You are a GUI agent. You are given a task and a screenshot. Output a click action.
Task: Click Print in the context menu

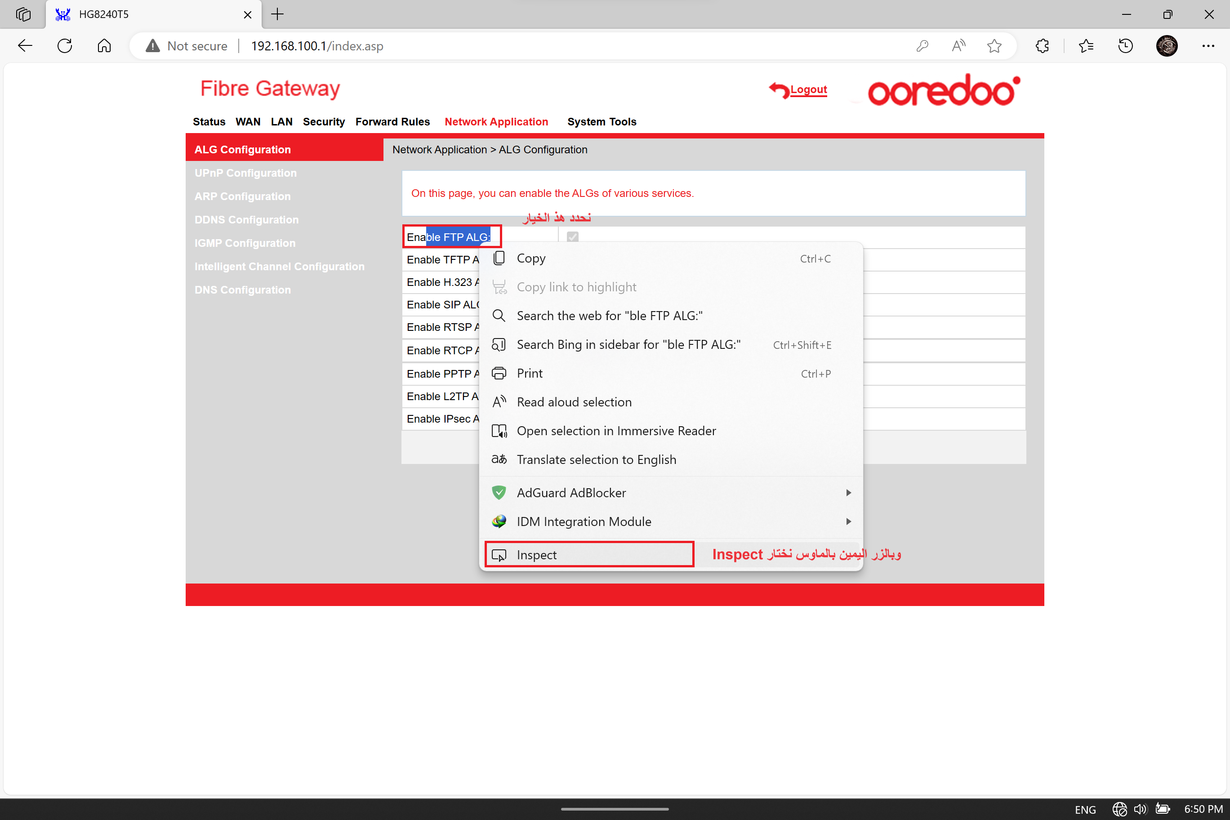(x=529, y=374)
